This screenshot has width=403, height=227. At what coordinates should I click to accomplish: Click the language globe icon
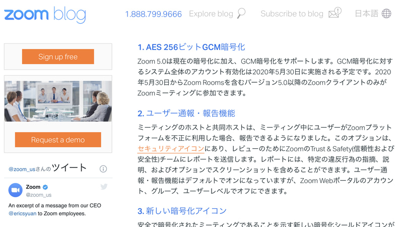(x=386, y=14)
